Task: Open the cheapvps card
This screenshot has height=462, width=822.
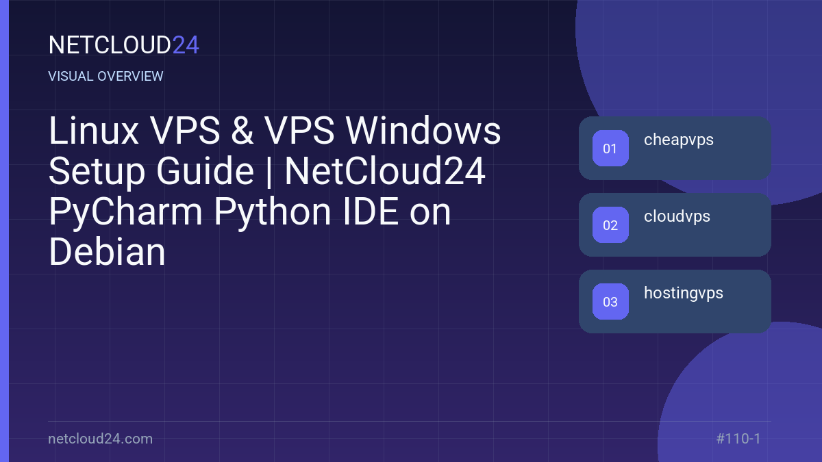Action: [x=675, y=149]
